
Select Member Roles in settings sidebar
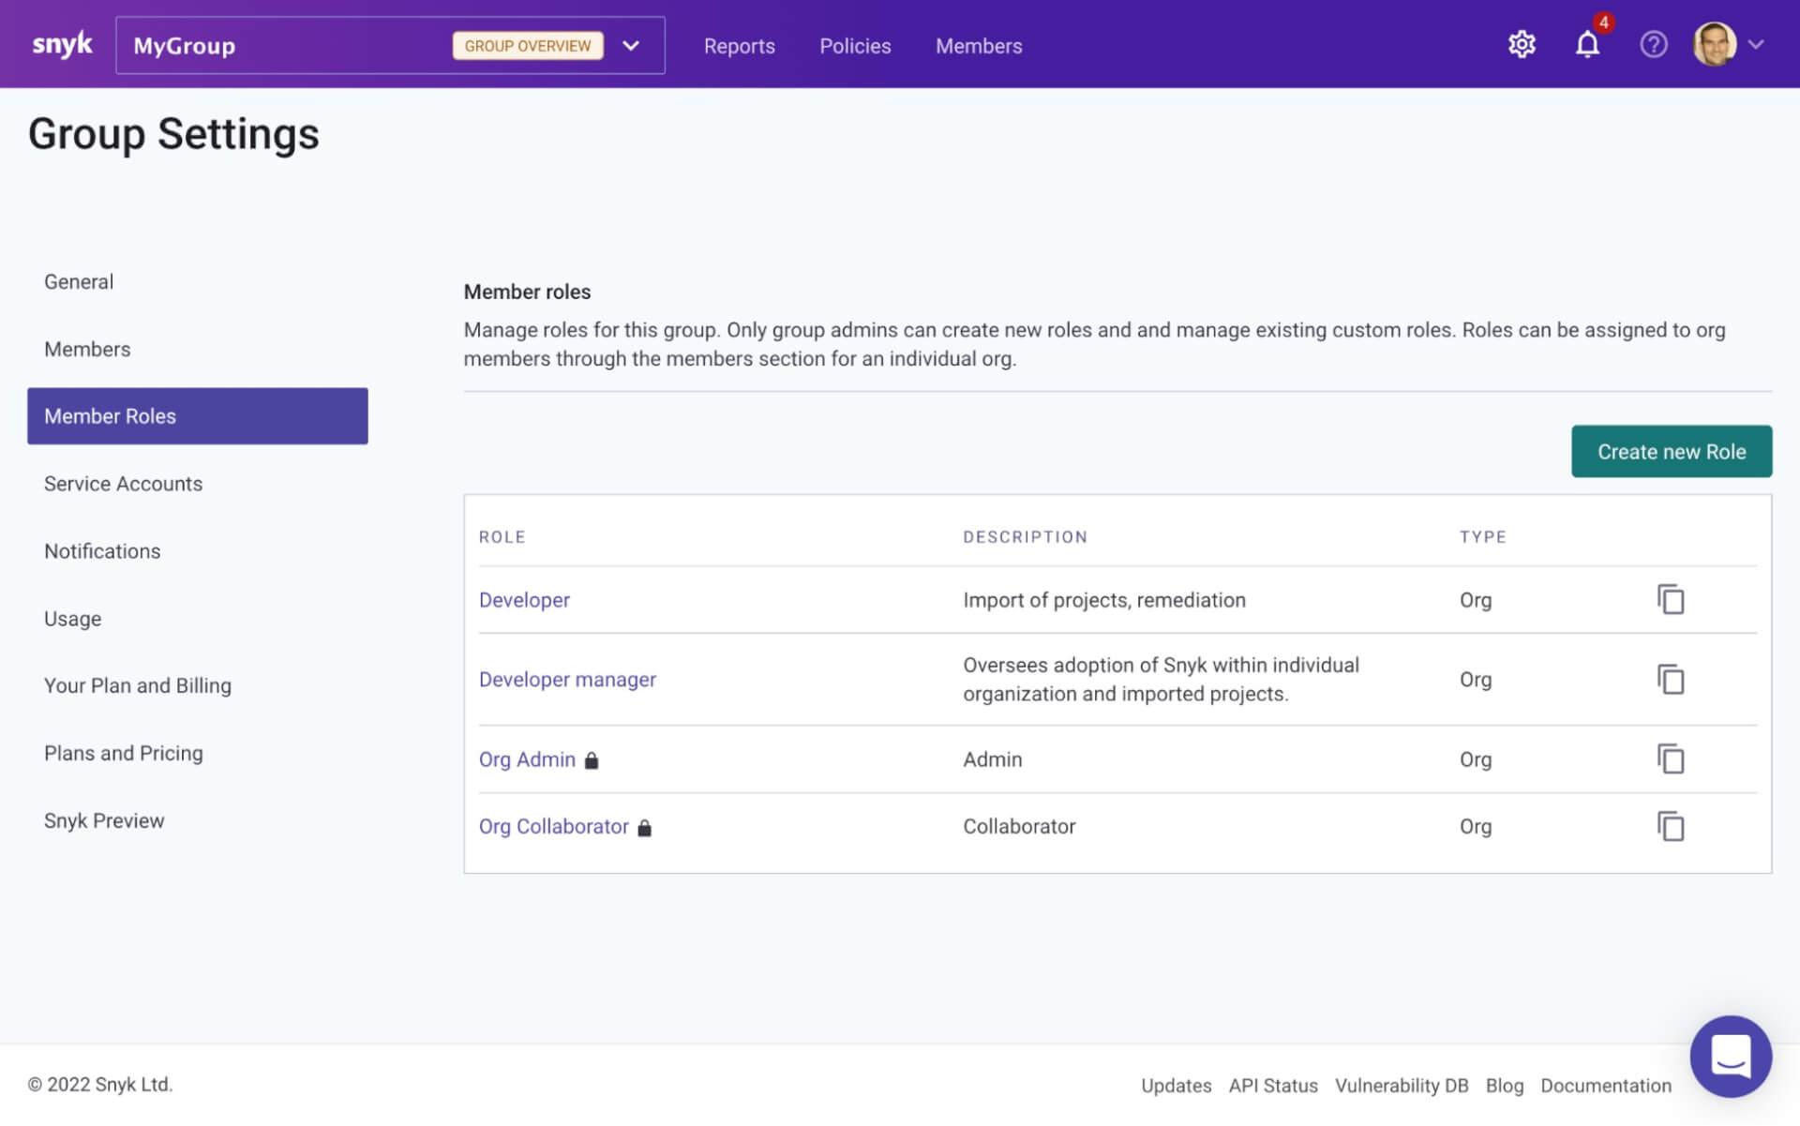tap(198, 416)
